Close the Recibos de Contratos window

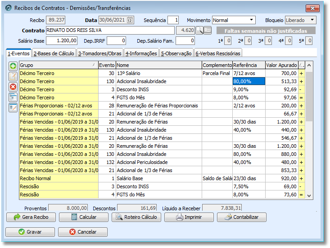(312, 8)
